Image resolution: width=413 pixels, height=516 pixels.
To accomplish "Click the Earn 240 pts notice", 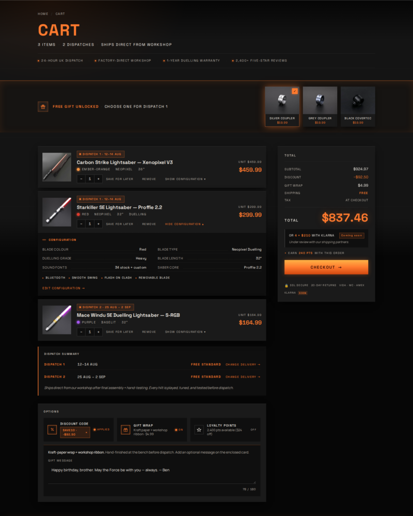I will click(x=314, y=253).
